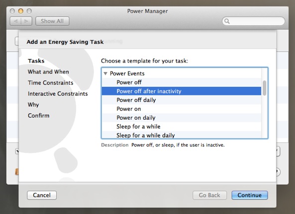The width and height of the screenshot is (295, 214).
Task: Click the search magnifier icon
Action: coord(227,21)
